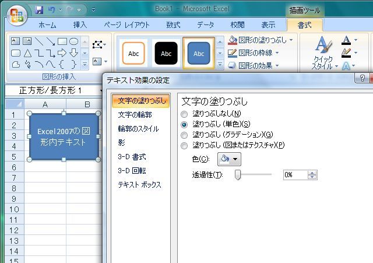Open the Customize Quick Access Toolbar menu
Screen dimensions: 373x263
point(93,10)
